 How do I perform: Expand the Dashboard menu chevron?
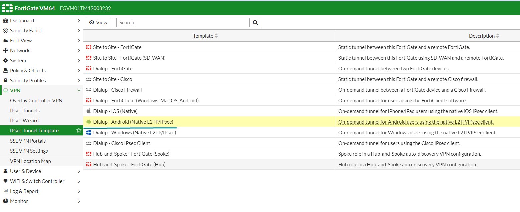pos(79,21)
